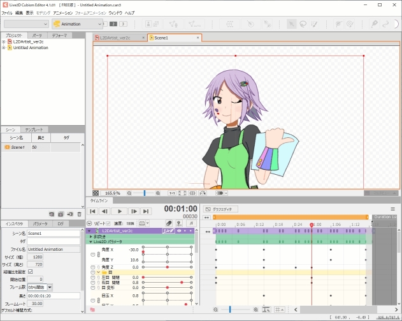Image resolution: width=402 pixels, height=321 pixels.
Task: Click the microphone-stand icon in timeline controls
Action: [179, 223]
